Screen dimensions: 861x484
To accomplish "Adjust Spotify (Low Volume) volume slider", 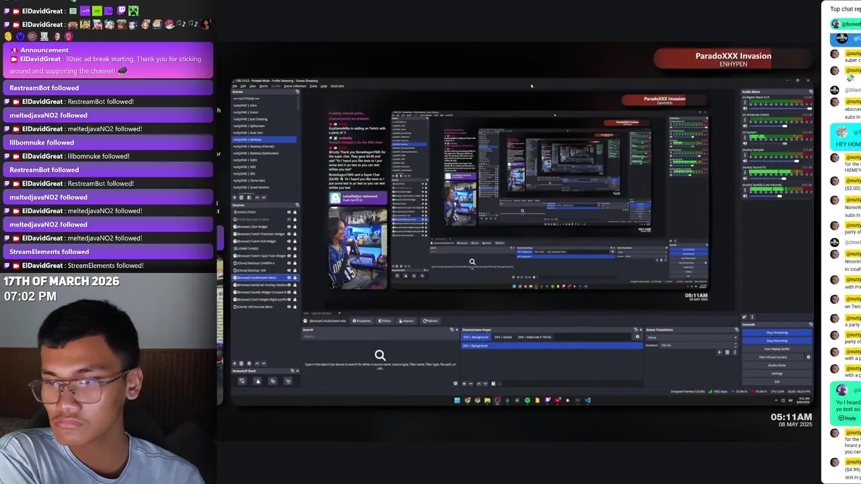I will 780,196.
